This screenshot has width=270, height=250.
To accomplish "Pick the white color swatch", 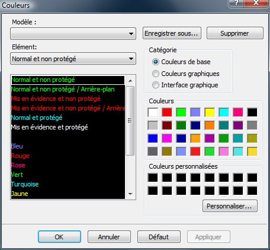I will pyautogui.click(x=153, y=112).
